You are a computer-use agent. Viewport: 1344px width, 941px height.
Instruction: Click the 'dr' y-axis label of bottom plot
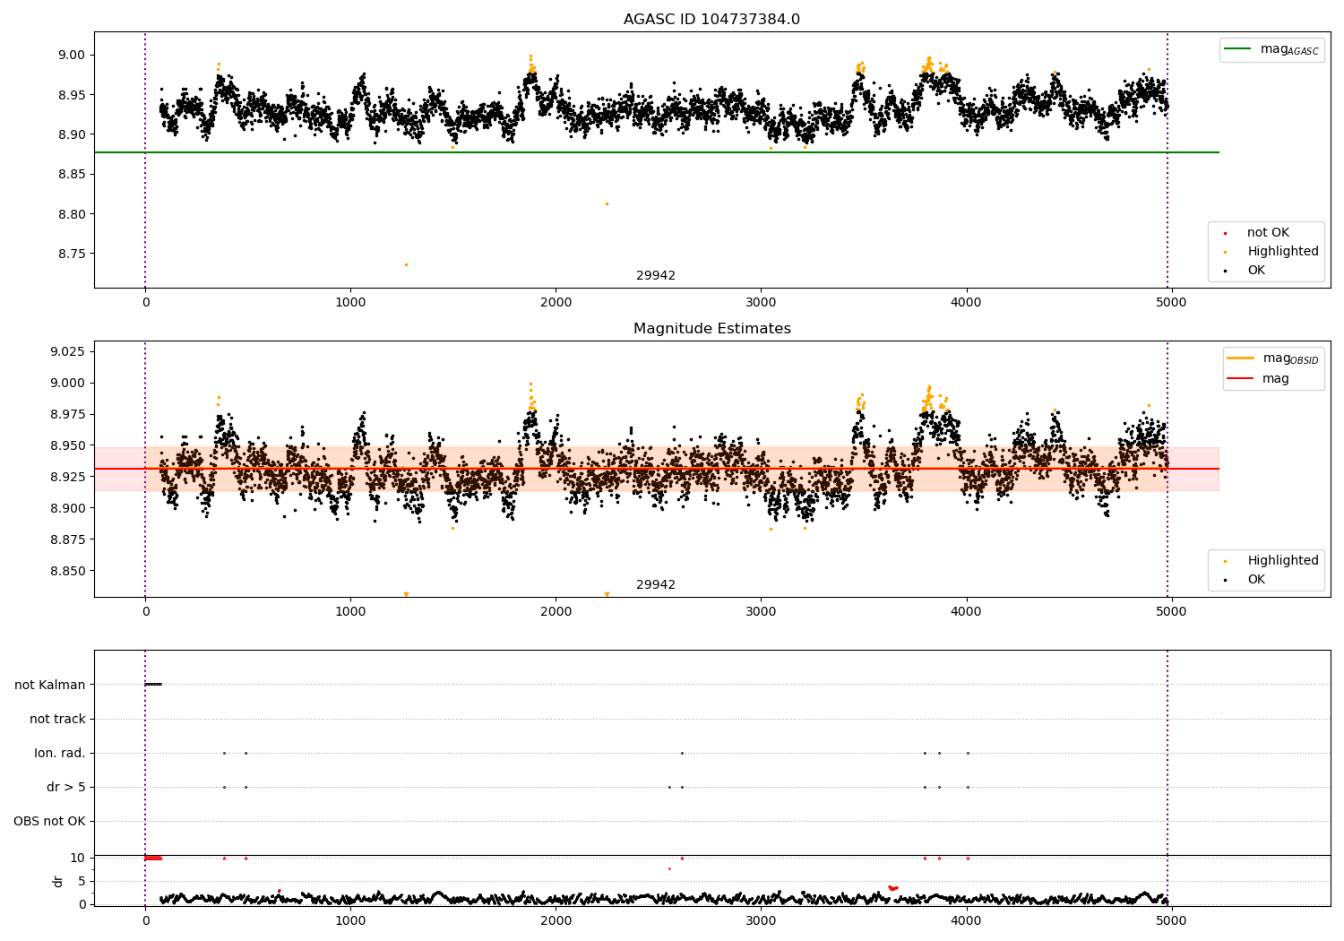pyautogui.click(x=58, y=881)
